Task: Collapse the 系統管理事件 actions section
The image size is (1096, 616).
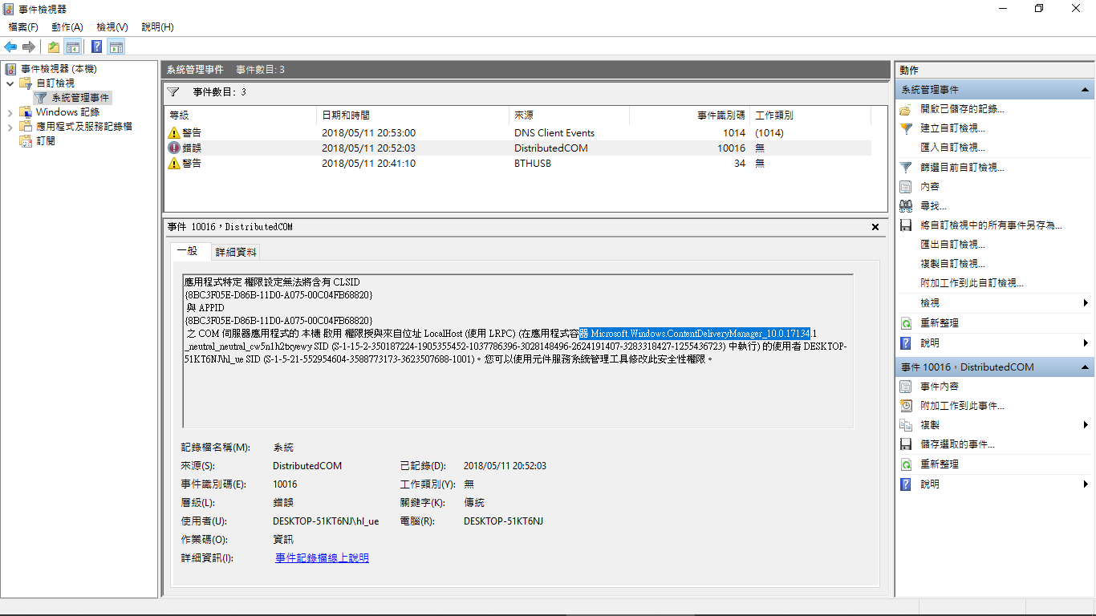Action: pos(1086,90)
